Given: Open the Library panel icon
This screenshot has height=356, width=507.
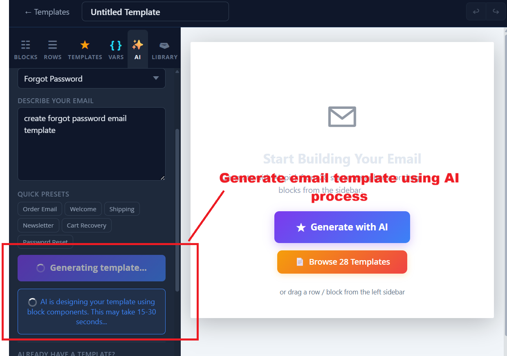Looking at the screenshot, I should 164,45.
